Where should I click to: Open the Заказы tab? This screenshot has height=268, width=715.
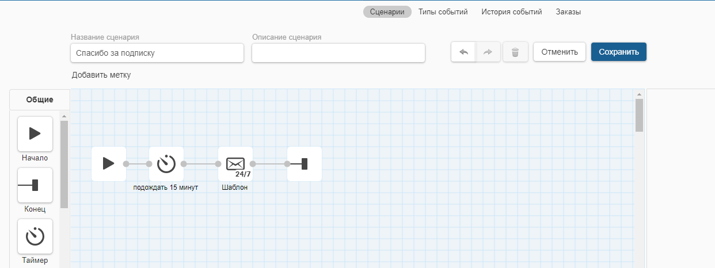568,12
